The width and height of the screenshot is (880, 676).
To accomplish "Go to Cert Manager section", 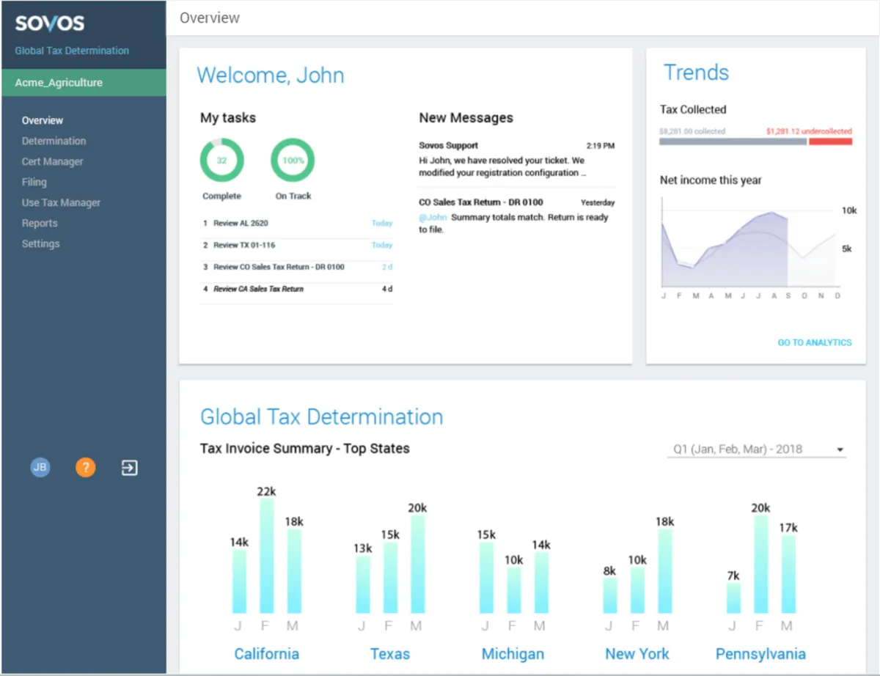I will coord(52,161).
